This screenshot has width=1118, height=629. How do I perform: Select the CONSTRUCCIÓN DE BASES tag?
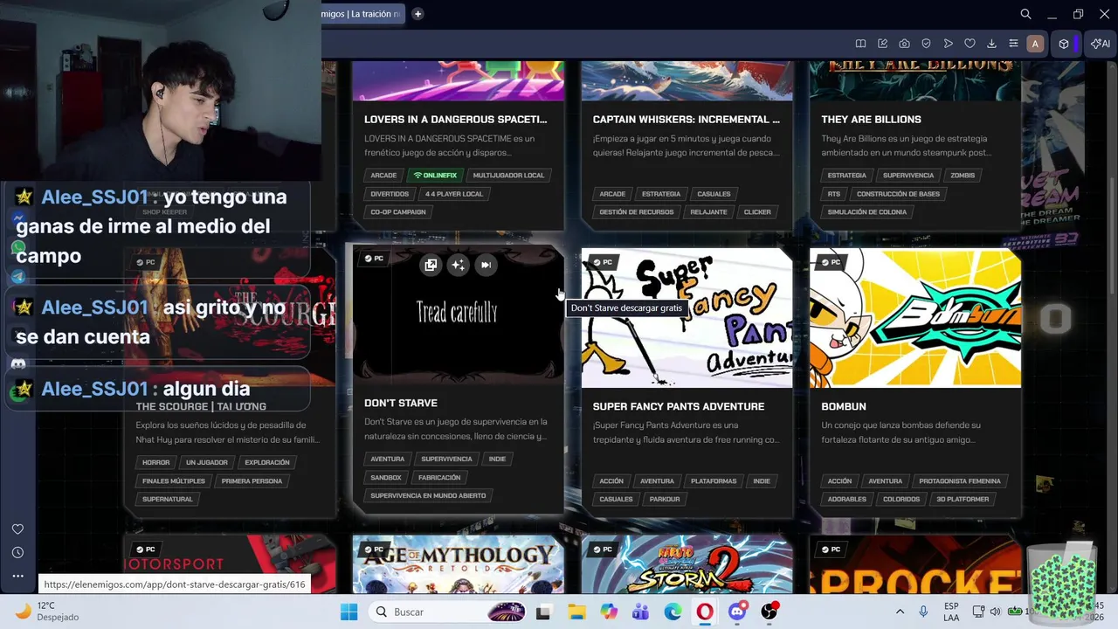click(898, 193)
